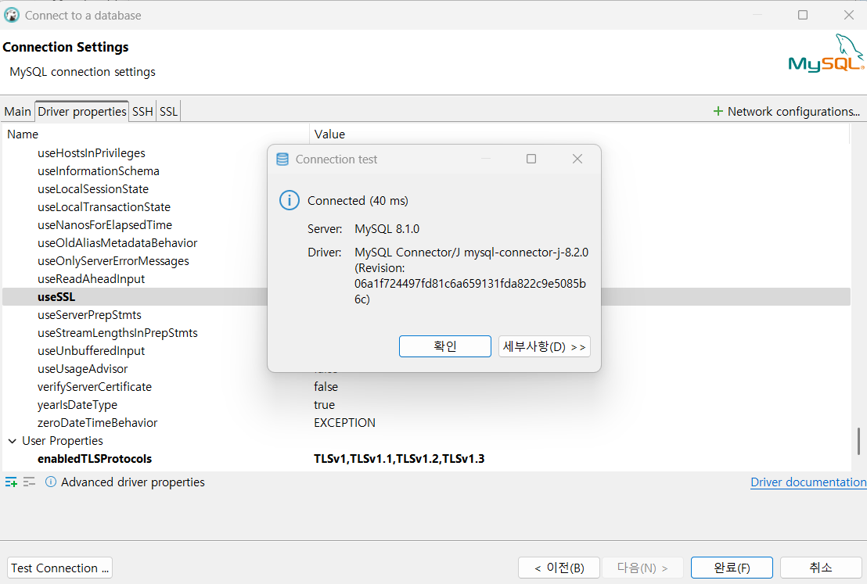Screen dimensions: 867x584
Task: Click the green plus Network configurations icon
Action: [x=718, y=112]
